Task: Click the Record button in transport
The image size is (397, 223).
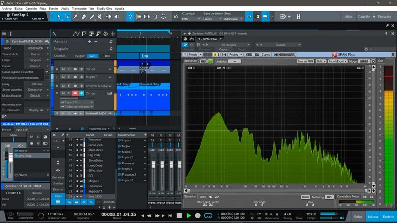Action: click(198, 216)
